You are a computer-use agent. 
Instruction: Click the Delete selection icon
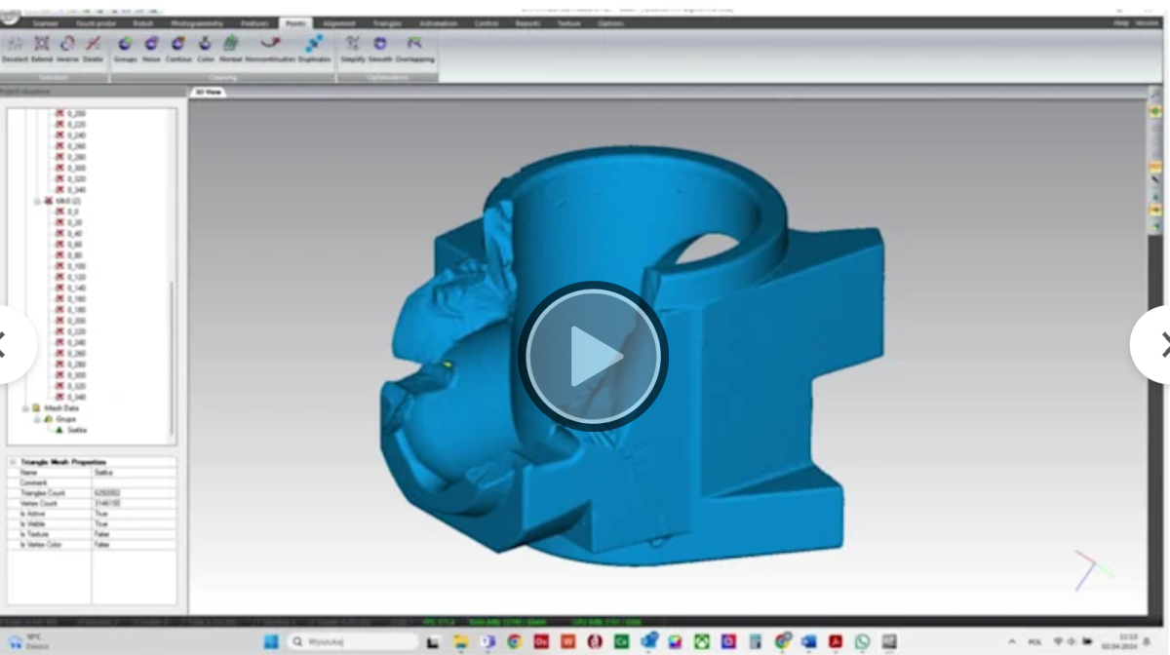tap(92, 44)
